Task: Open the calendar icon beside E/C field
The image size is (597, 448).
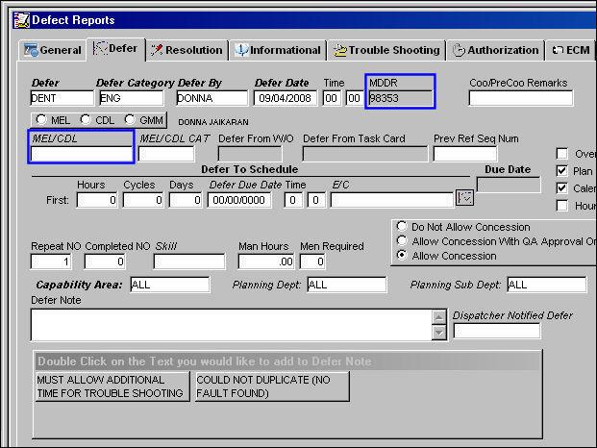Action: (x=464, y=198)
